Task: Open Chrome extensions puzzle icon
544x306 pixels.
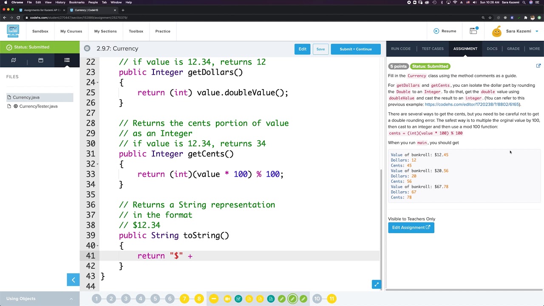Action: coord(526,17)
